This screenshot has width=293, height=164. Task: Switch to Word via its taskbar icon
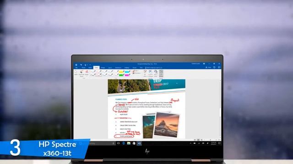click(x=139, y=143)
